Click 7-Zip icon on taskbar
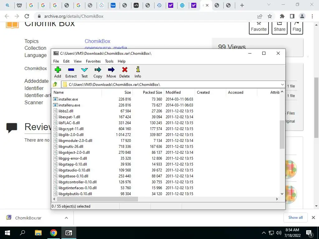 tap(69, 233)
